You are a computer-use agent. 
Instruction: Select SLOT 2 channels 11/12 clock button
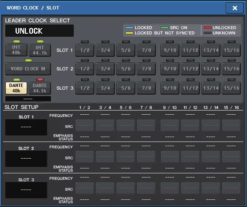click(190, 69)
